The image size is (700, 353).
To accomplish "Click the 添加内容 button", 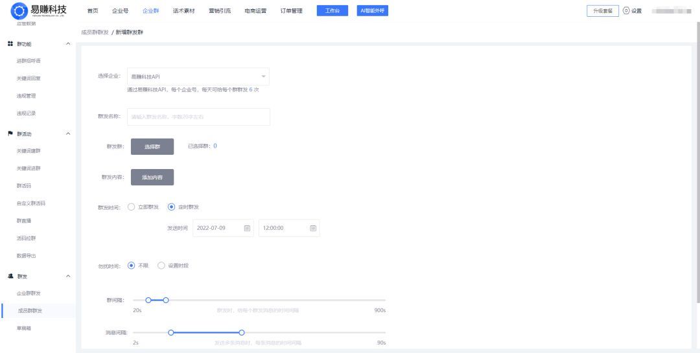I will pyautogui.click(x=152, y=177).
